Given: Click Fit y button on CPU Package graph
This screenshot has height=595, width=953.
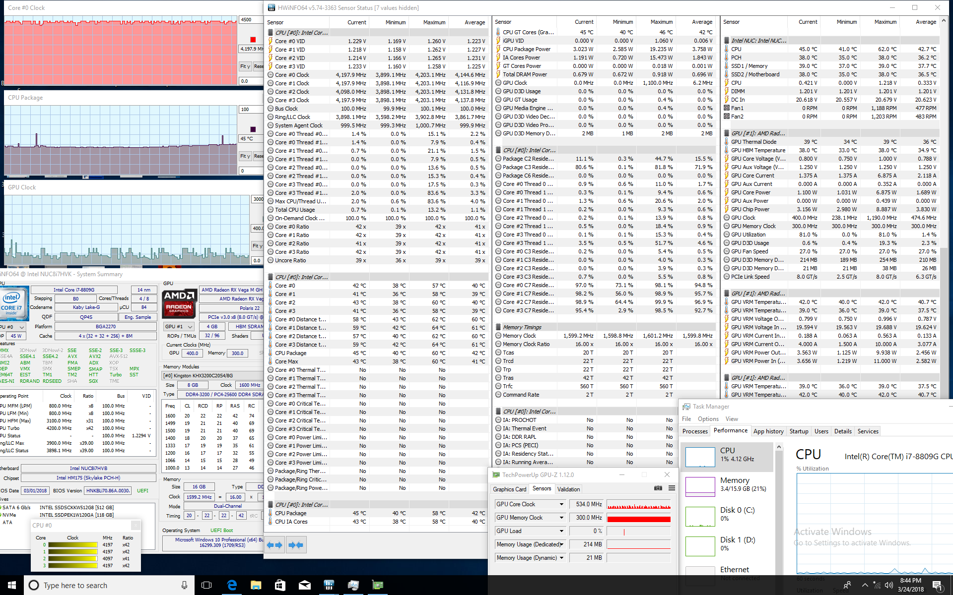Looking at the screenshot, I should click(x=245, y=156).
